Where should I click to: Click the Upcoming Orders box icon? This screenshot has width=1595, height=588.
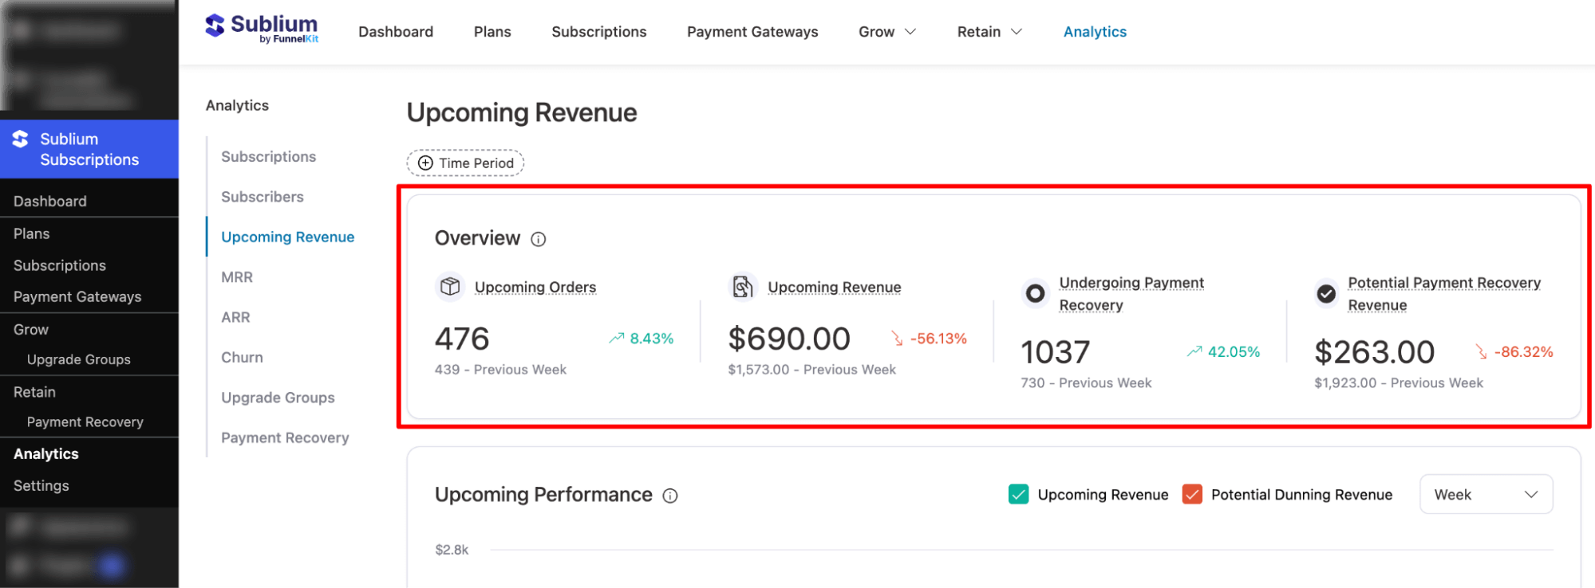(x=450, y=286)
